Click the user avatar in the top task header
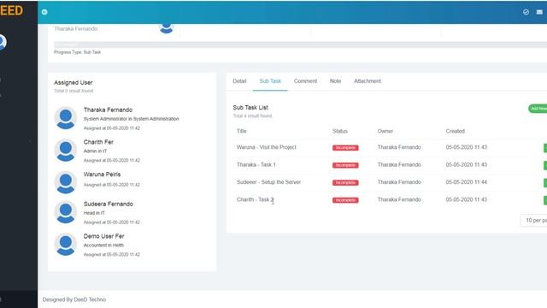547x308 pixels. coord(167,27)
